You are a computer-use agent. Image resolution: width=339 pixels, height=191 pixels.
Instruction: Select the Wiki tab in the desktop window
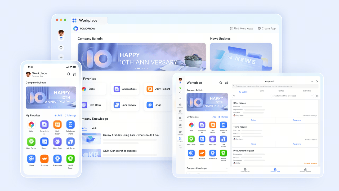[94, 128]
